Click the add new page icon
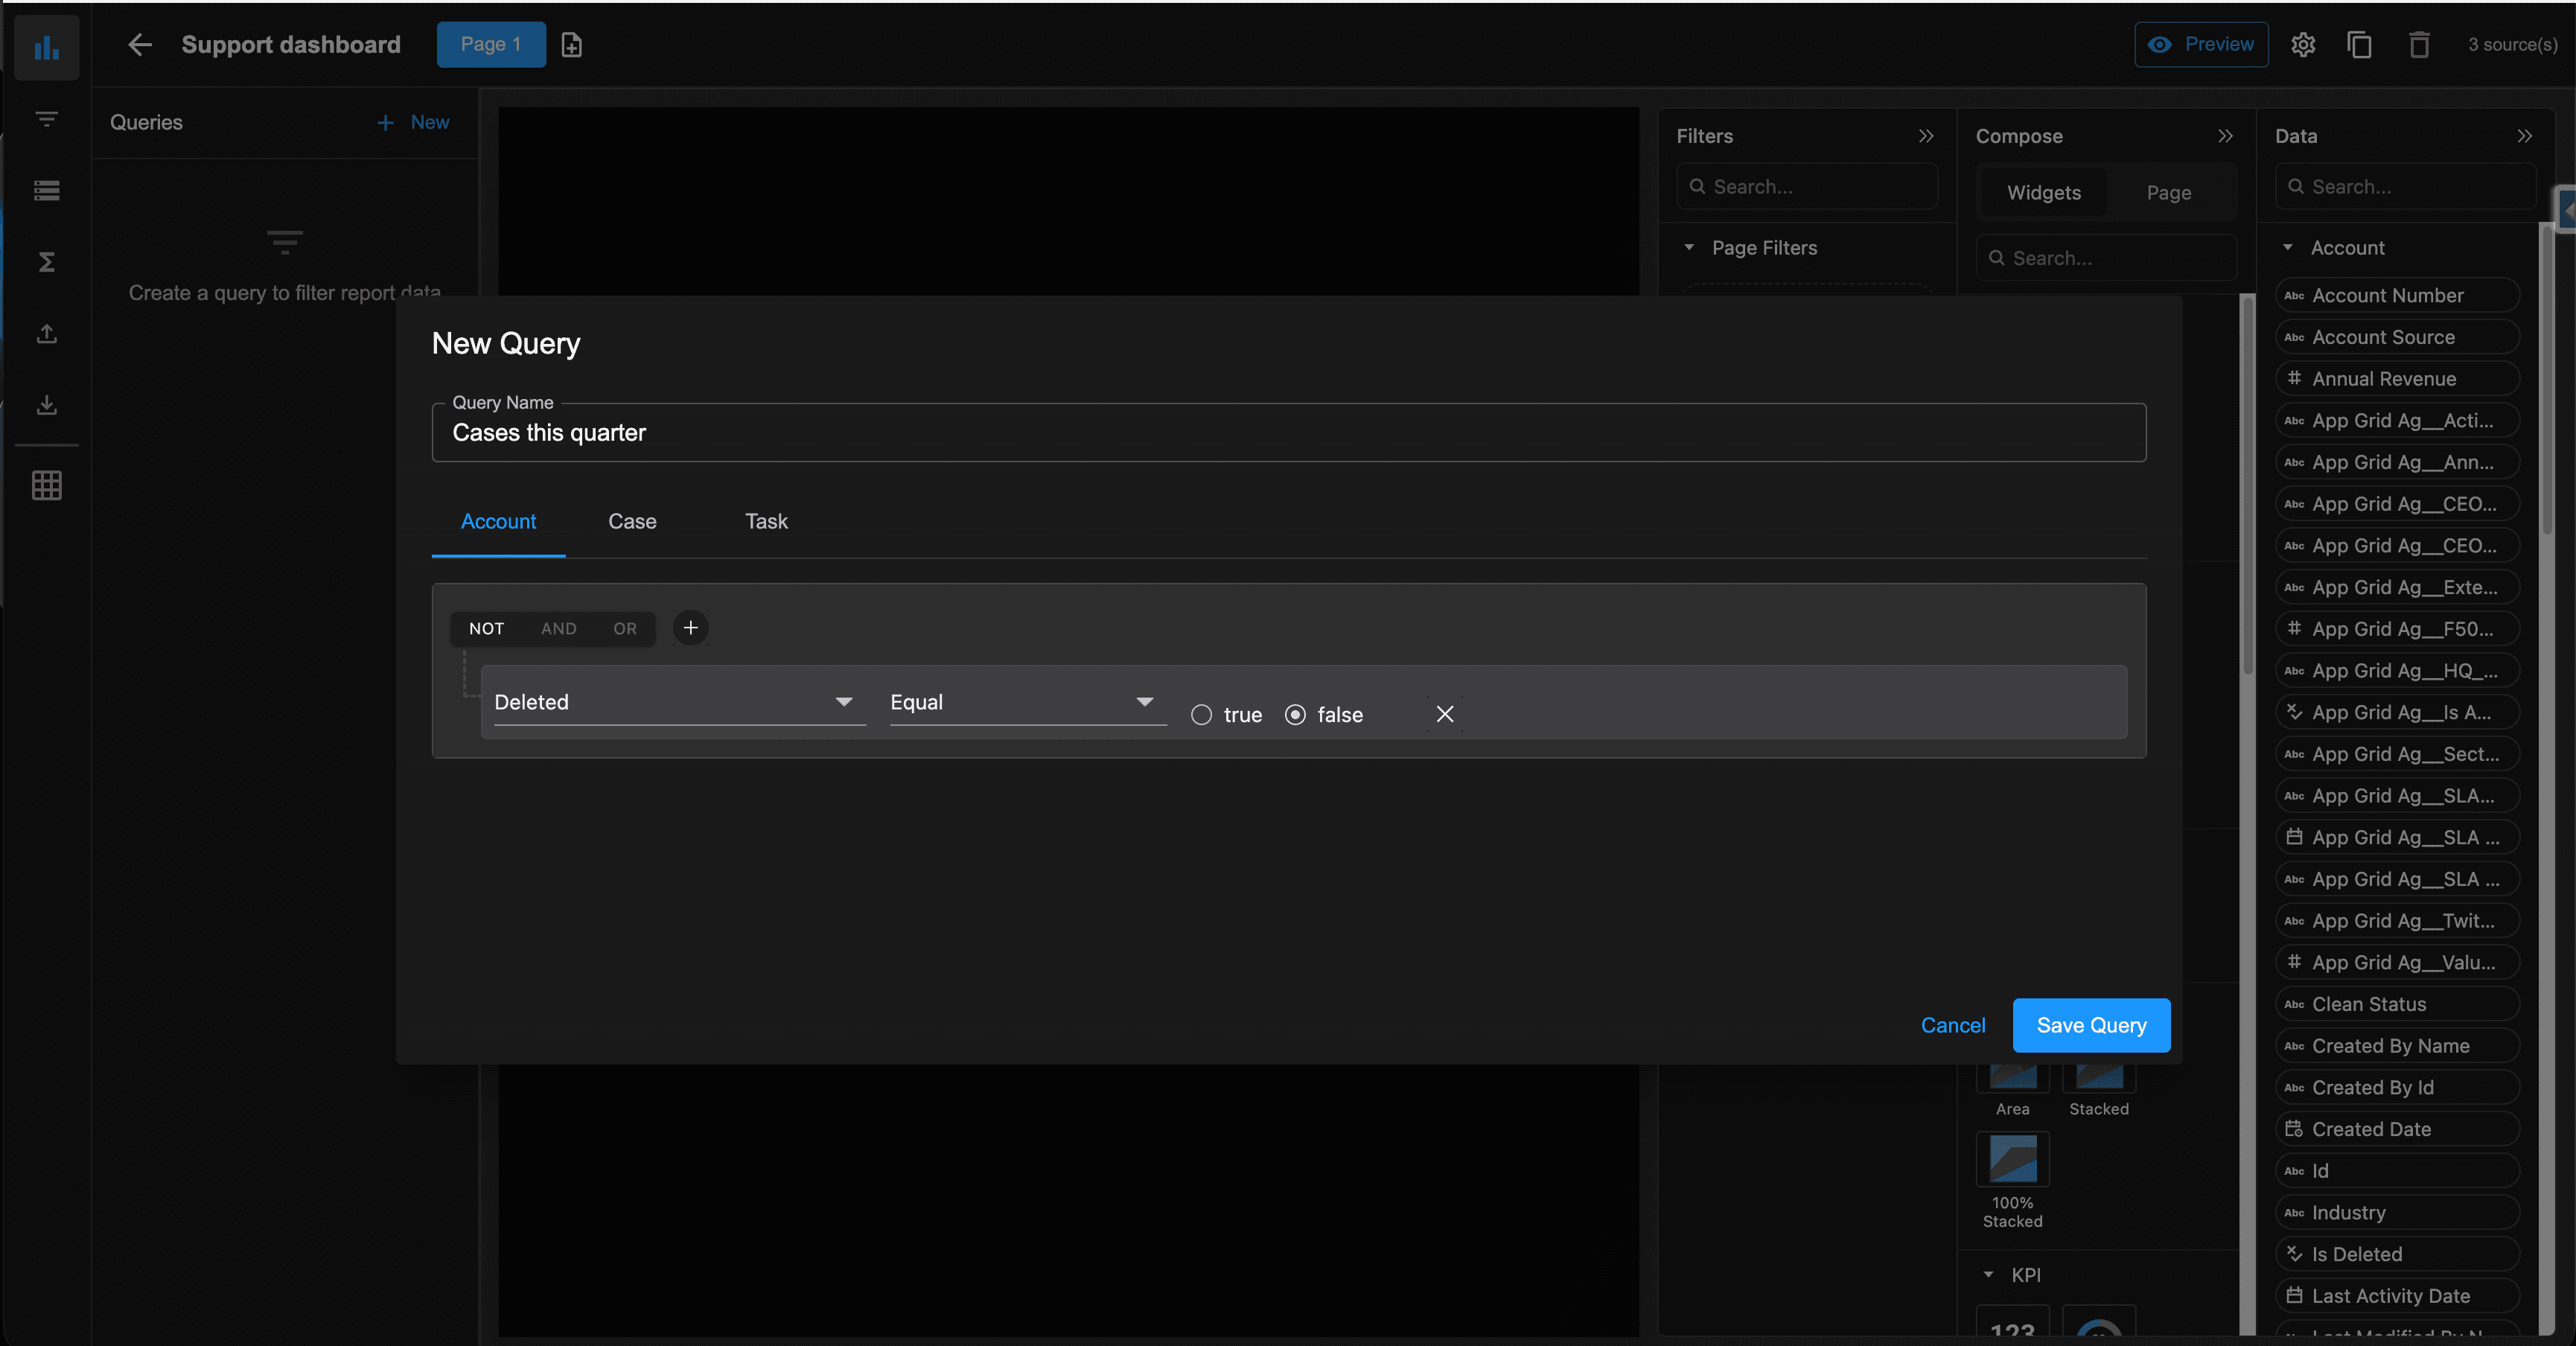Screen dimensions: 2576x1346 pos(571,45)
